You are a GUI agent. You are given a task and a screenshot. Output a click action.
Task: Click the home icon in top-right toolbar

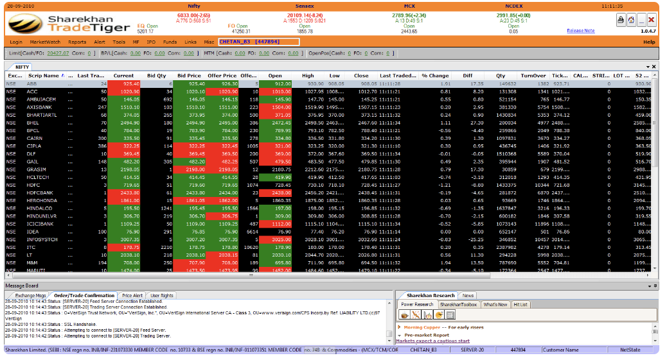pyautogui.click(x=631, y=20)
